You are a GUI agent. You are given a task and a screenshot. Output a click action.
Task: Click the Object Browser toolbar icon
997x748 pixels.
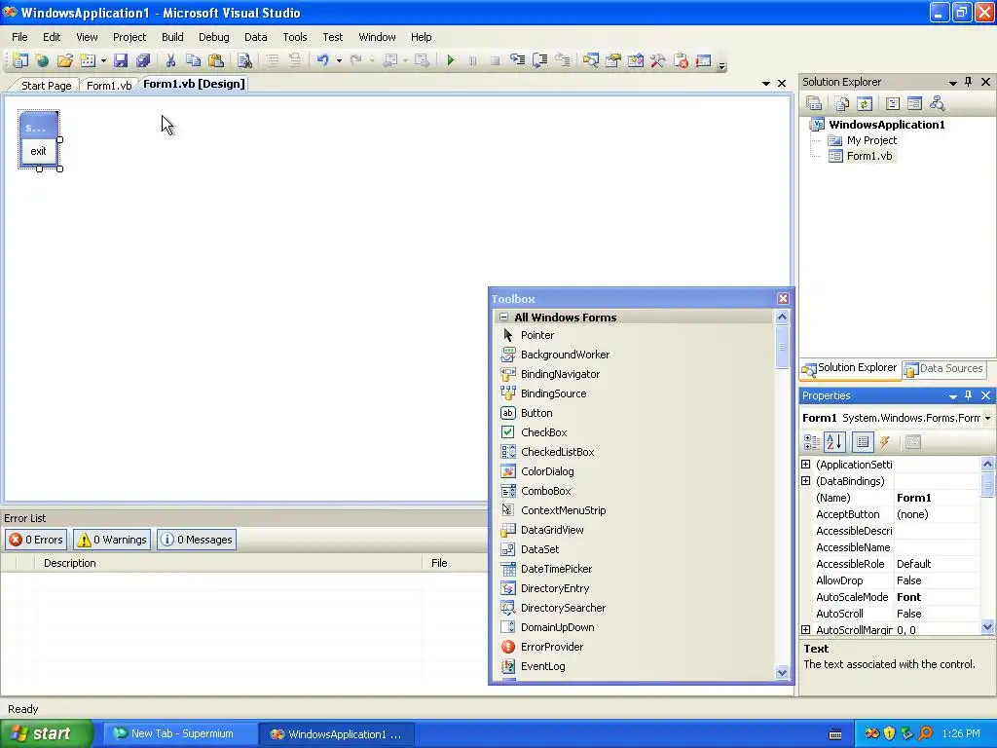pos(635,60)
